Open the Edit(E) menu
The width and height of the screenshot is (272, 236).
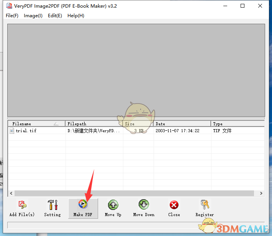(55, 16)
